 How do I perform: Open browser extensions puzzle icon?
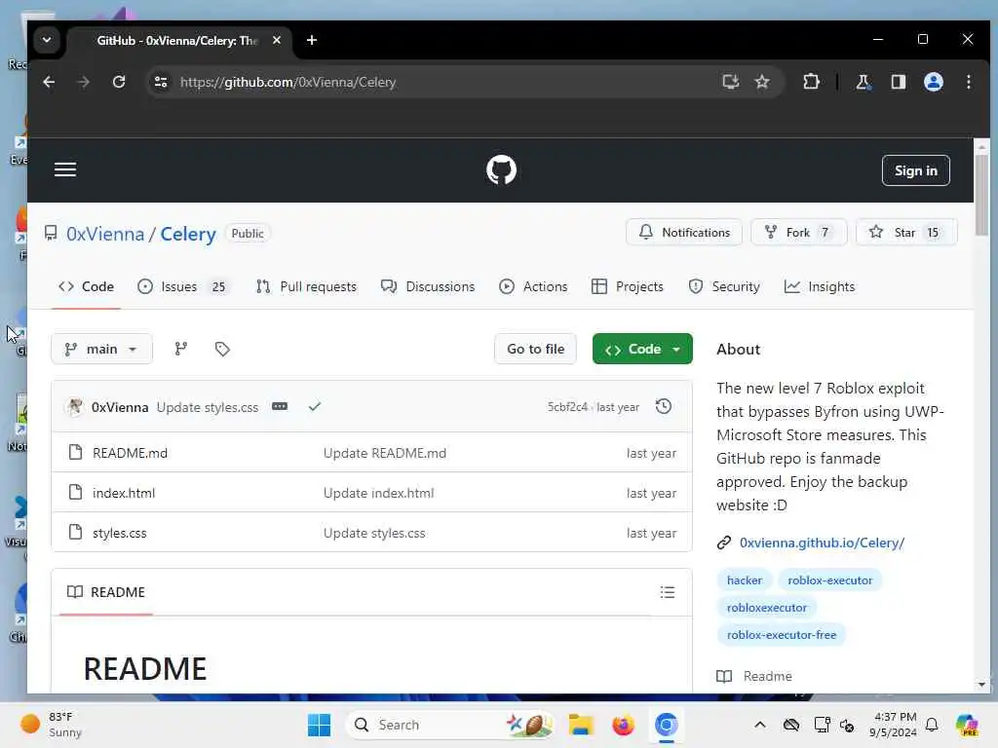pos(811,82)
